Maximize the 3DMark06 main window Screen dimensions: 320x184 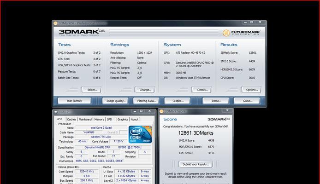coord(252,22)
